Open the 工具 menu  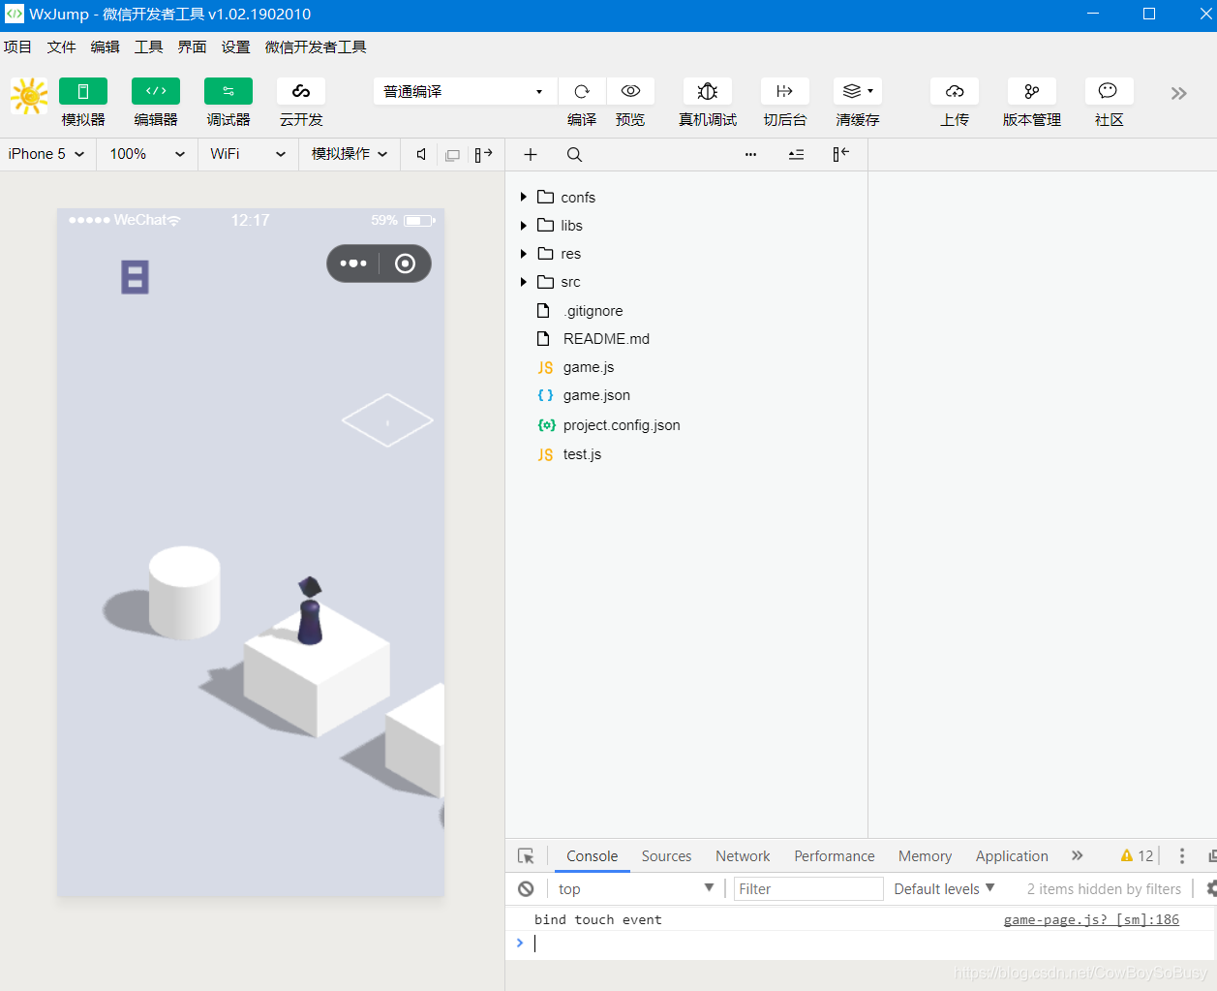(x=148, y=46)
